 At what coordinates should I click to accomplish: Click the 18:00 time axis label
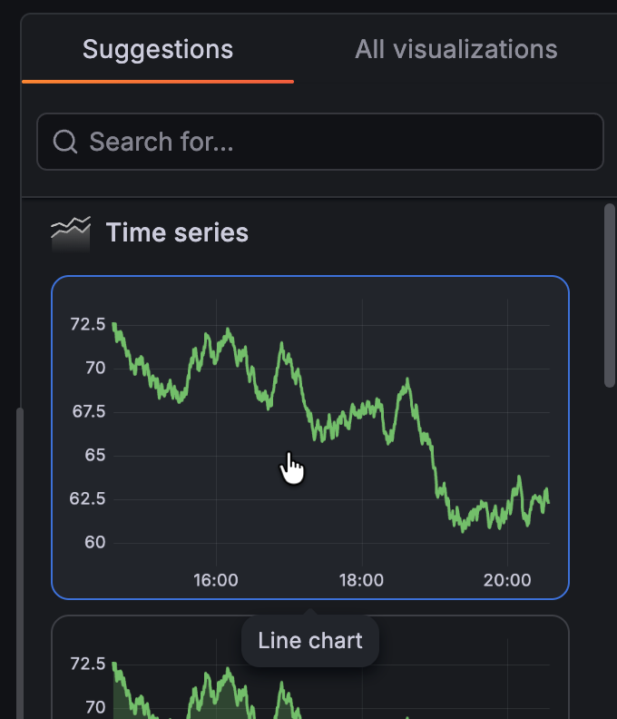point(361,580)
